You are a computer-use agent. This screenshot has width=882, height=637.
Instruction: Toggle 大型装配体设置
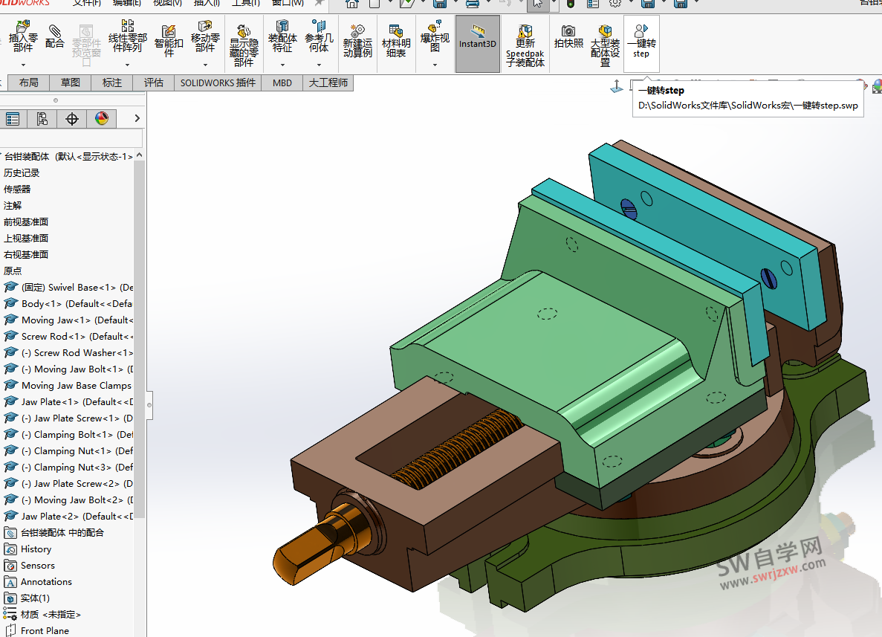[605, 41]
